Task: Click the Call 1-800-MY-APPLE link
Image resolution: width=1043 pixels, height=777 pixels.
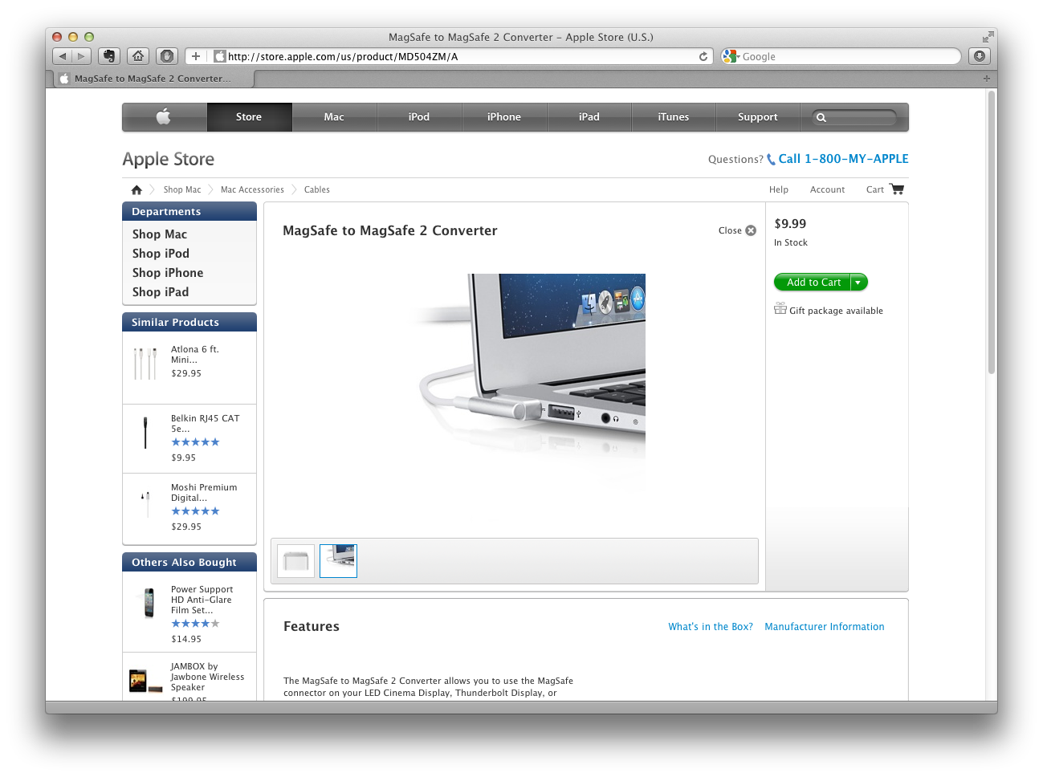Action: [x=843, y=159]
